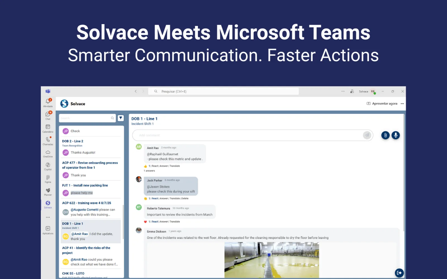Open ACP 622 training wave conversation
The height and width of the screenshot is (279, 447).
[91, 209]
